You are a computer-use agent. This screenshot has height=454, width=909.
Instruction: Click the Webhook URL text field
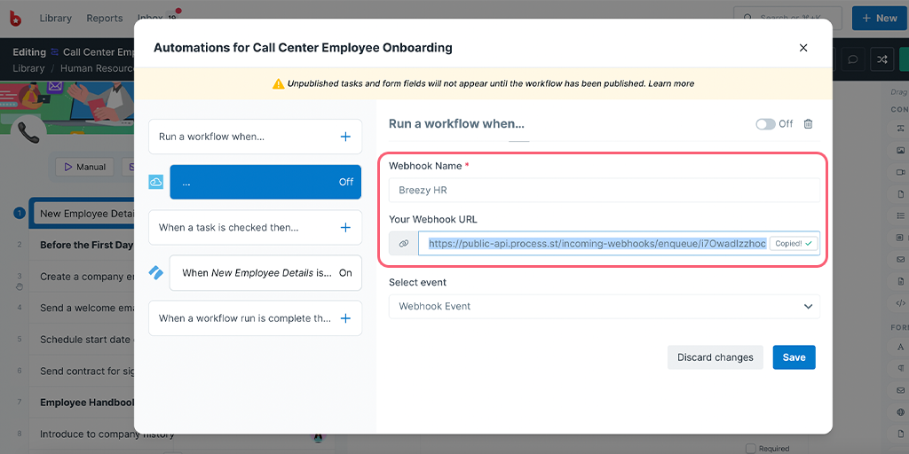(x=597, y=244)
